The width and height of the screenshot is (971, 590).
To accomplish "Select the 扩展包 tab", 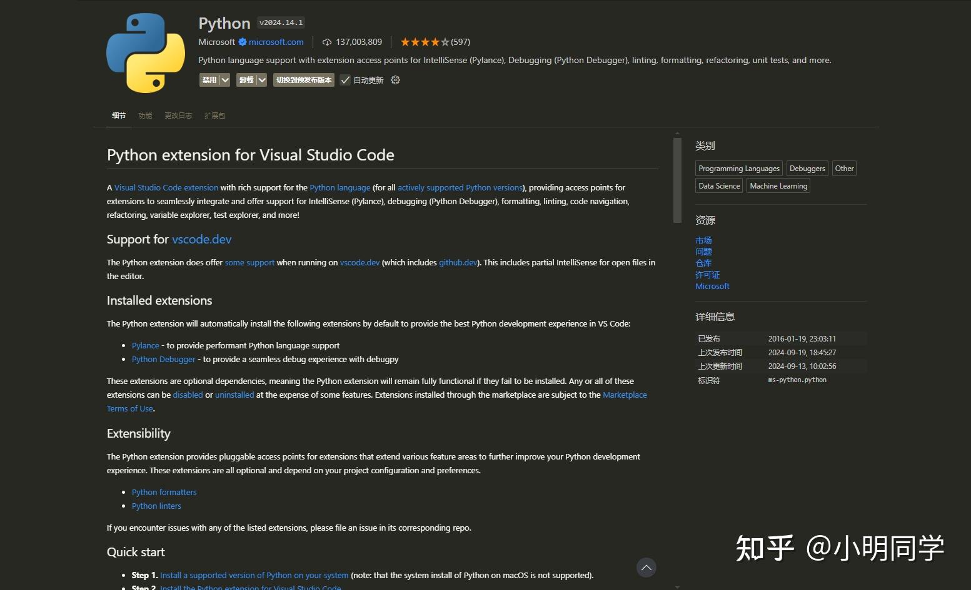I will coord(214,116).
